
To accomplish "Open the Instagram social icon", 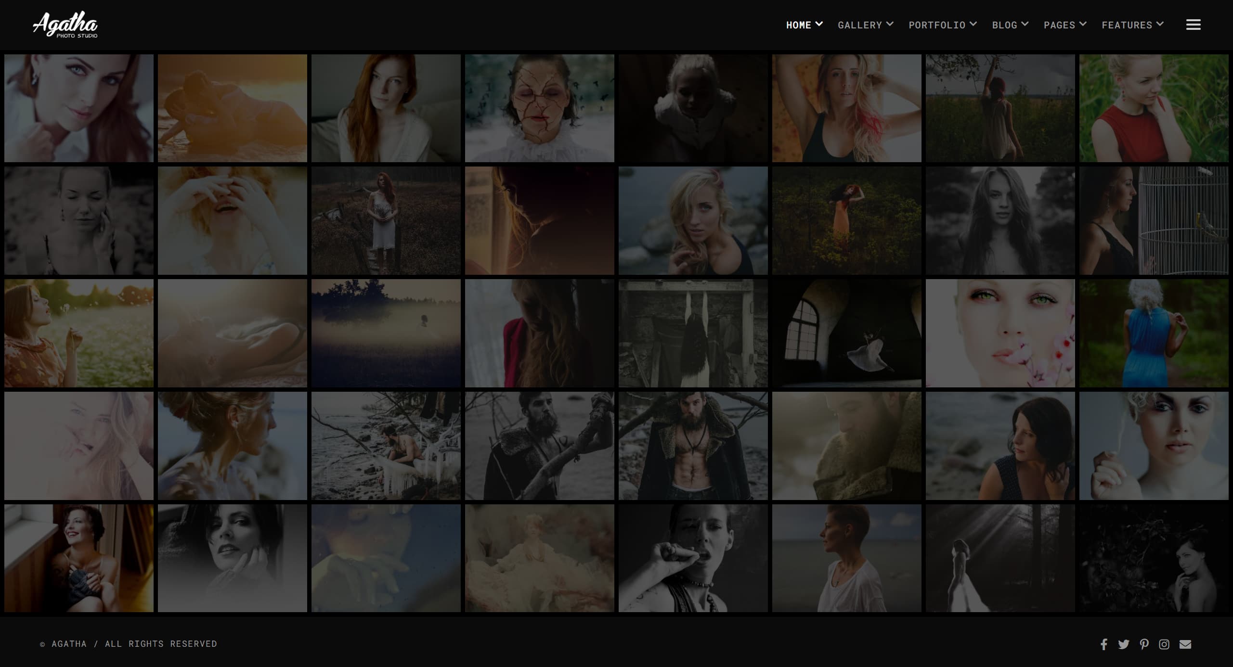I will (x=1164, y=644).
